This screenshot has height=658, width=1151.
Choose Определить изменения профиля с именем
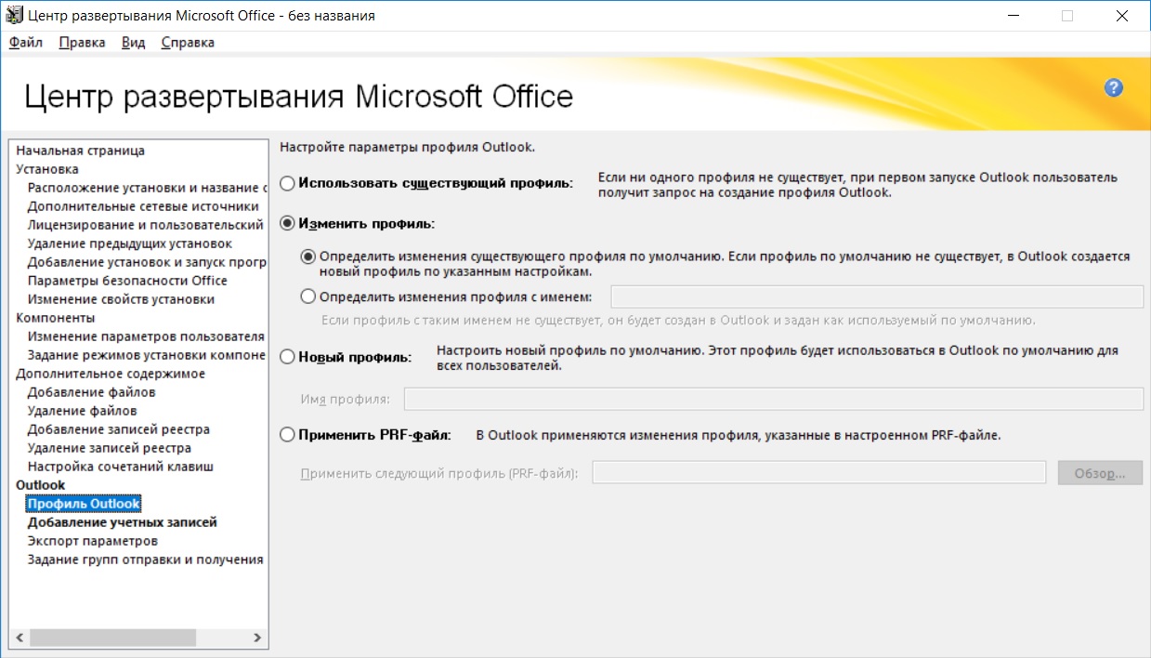pyautogui.click(x=309, y=296)
